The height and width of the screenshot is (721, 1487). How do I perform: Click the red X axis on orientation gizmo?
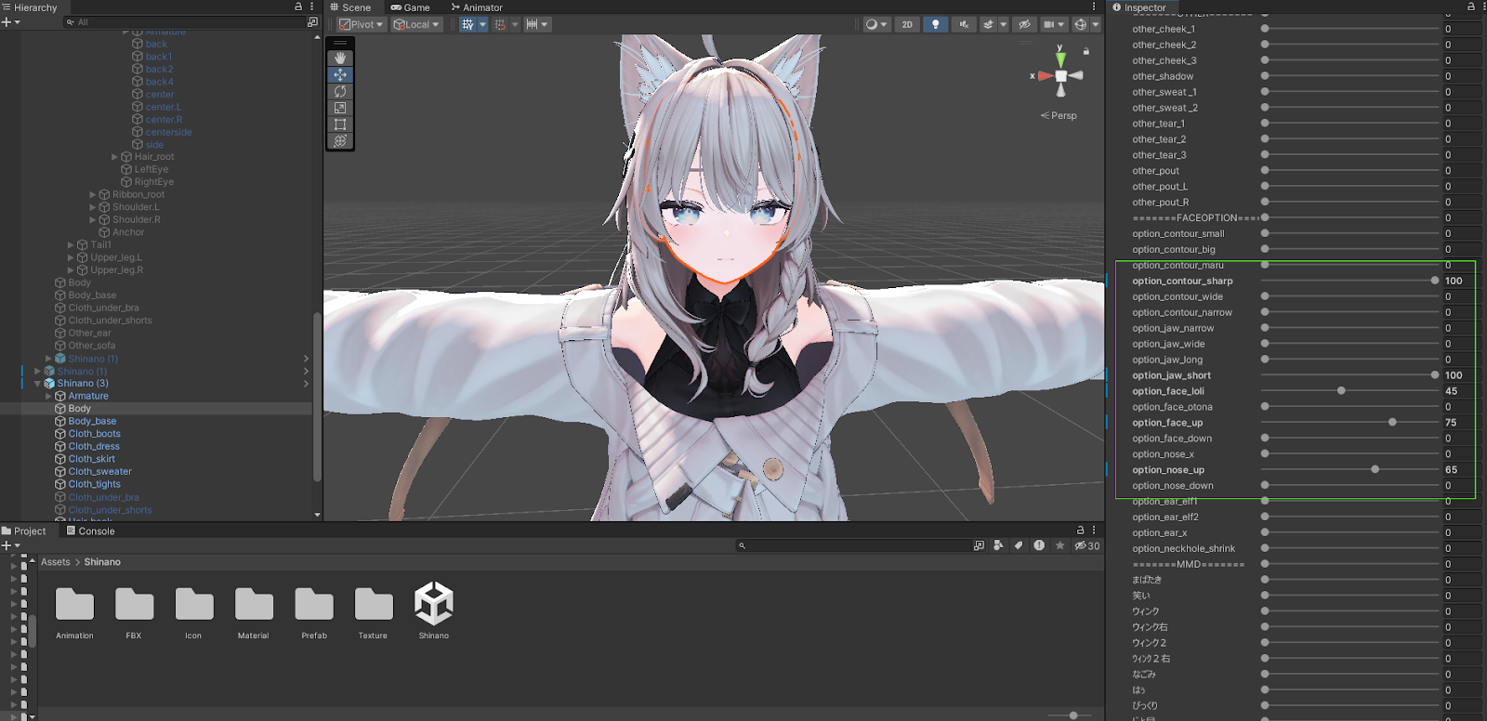pyautogui.click(x=1046, y=76)
